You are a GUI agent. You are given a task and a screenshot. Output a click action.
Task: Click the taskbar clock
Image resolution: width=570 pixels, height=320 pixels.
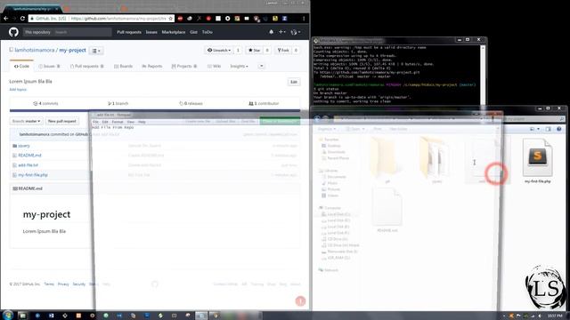[x=555, y=316]
